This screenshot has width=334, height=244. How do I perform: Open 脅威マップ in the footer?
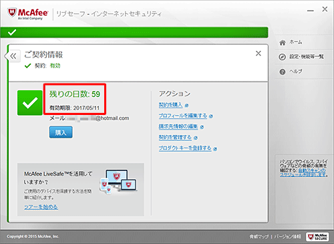(259, 237)
